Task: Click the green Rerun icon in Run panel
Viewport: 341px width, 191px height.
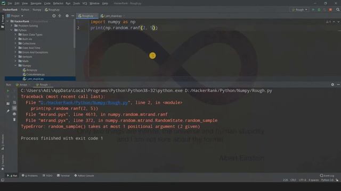Action: tap(8, 91)
